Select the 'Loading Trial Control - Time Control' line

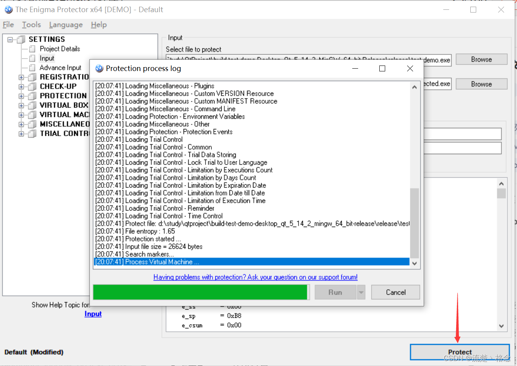tap(252, 216)
